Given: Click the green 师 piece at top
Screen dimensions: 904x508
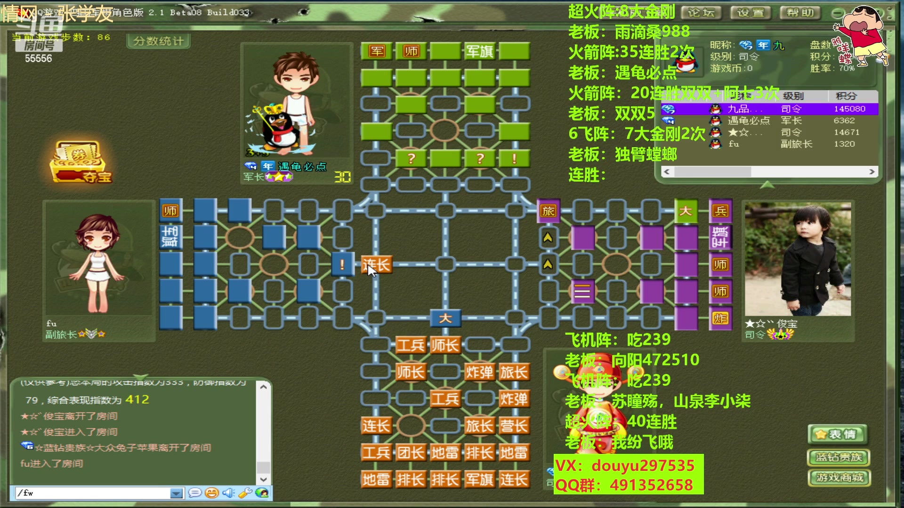Looking at the screenshot, I should 411,51.
